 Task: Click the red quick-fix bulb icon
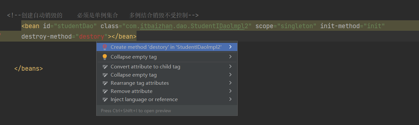105,47
